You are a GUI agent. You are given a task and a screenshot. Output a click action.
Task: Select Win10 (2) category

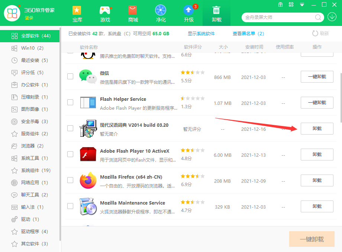[x=30, y=48]
